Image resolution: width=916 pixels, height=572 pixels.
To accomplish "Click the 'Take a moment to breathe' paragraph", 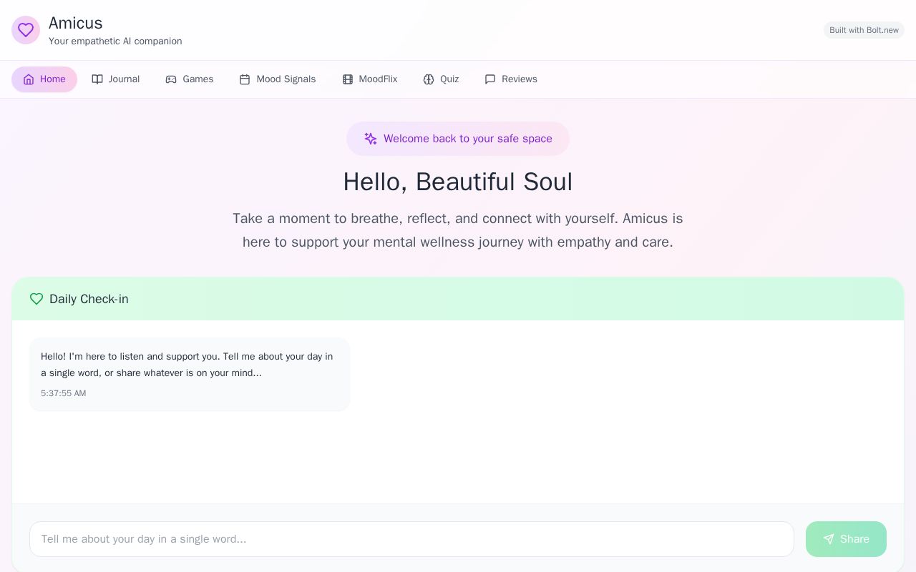I will tap(458, 230).
